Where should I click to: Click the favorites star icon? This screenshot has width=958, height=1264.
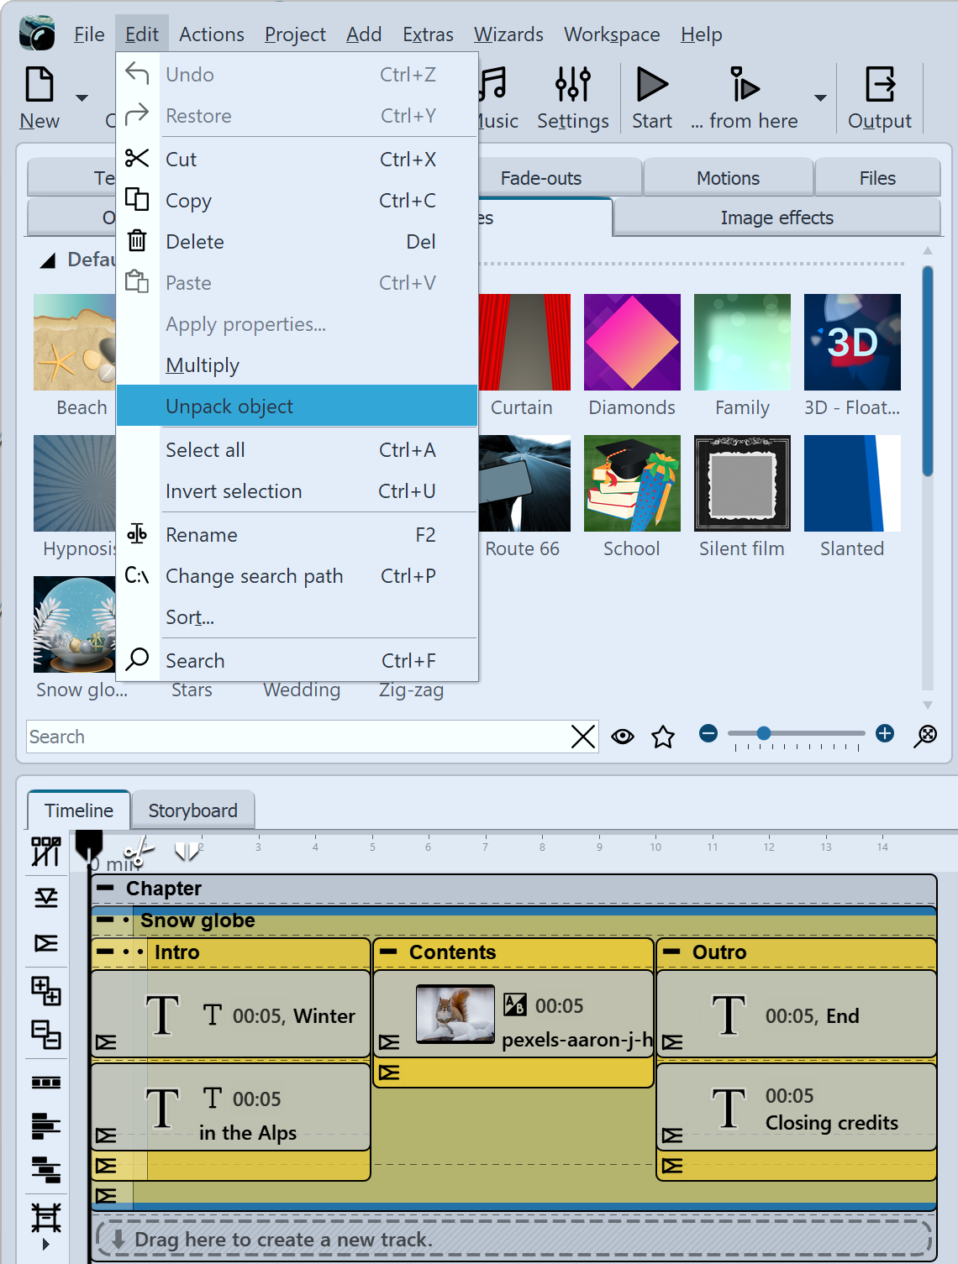pos(663,737)
